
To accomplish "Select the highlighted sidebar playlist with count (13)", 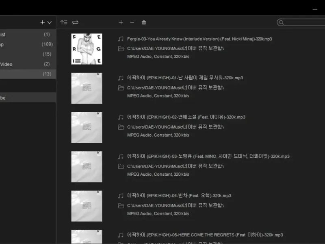I will [x=28, y=74].
